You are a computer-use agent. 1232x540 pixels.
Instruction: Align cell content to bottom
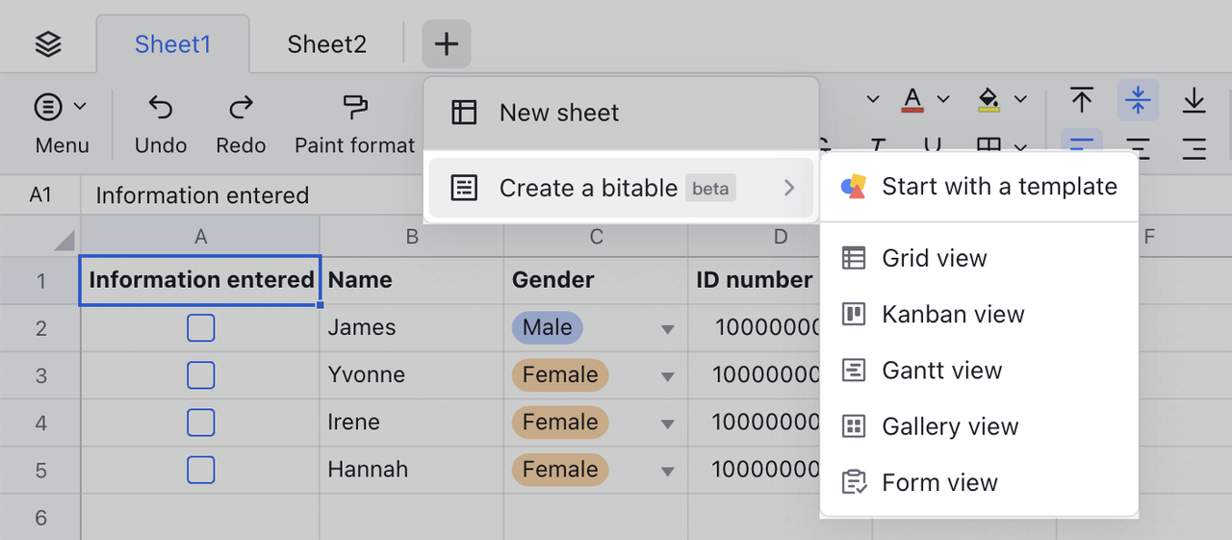point(1193,99)
